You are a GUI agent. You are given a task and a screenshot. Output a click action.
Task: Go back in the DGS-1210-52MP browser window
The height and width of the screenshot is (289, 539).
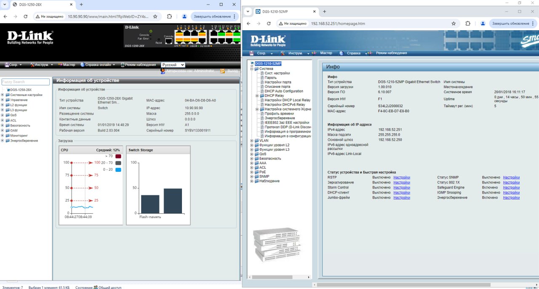click(248, 24)
